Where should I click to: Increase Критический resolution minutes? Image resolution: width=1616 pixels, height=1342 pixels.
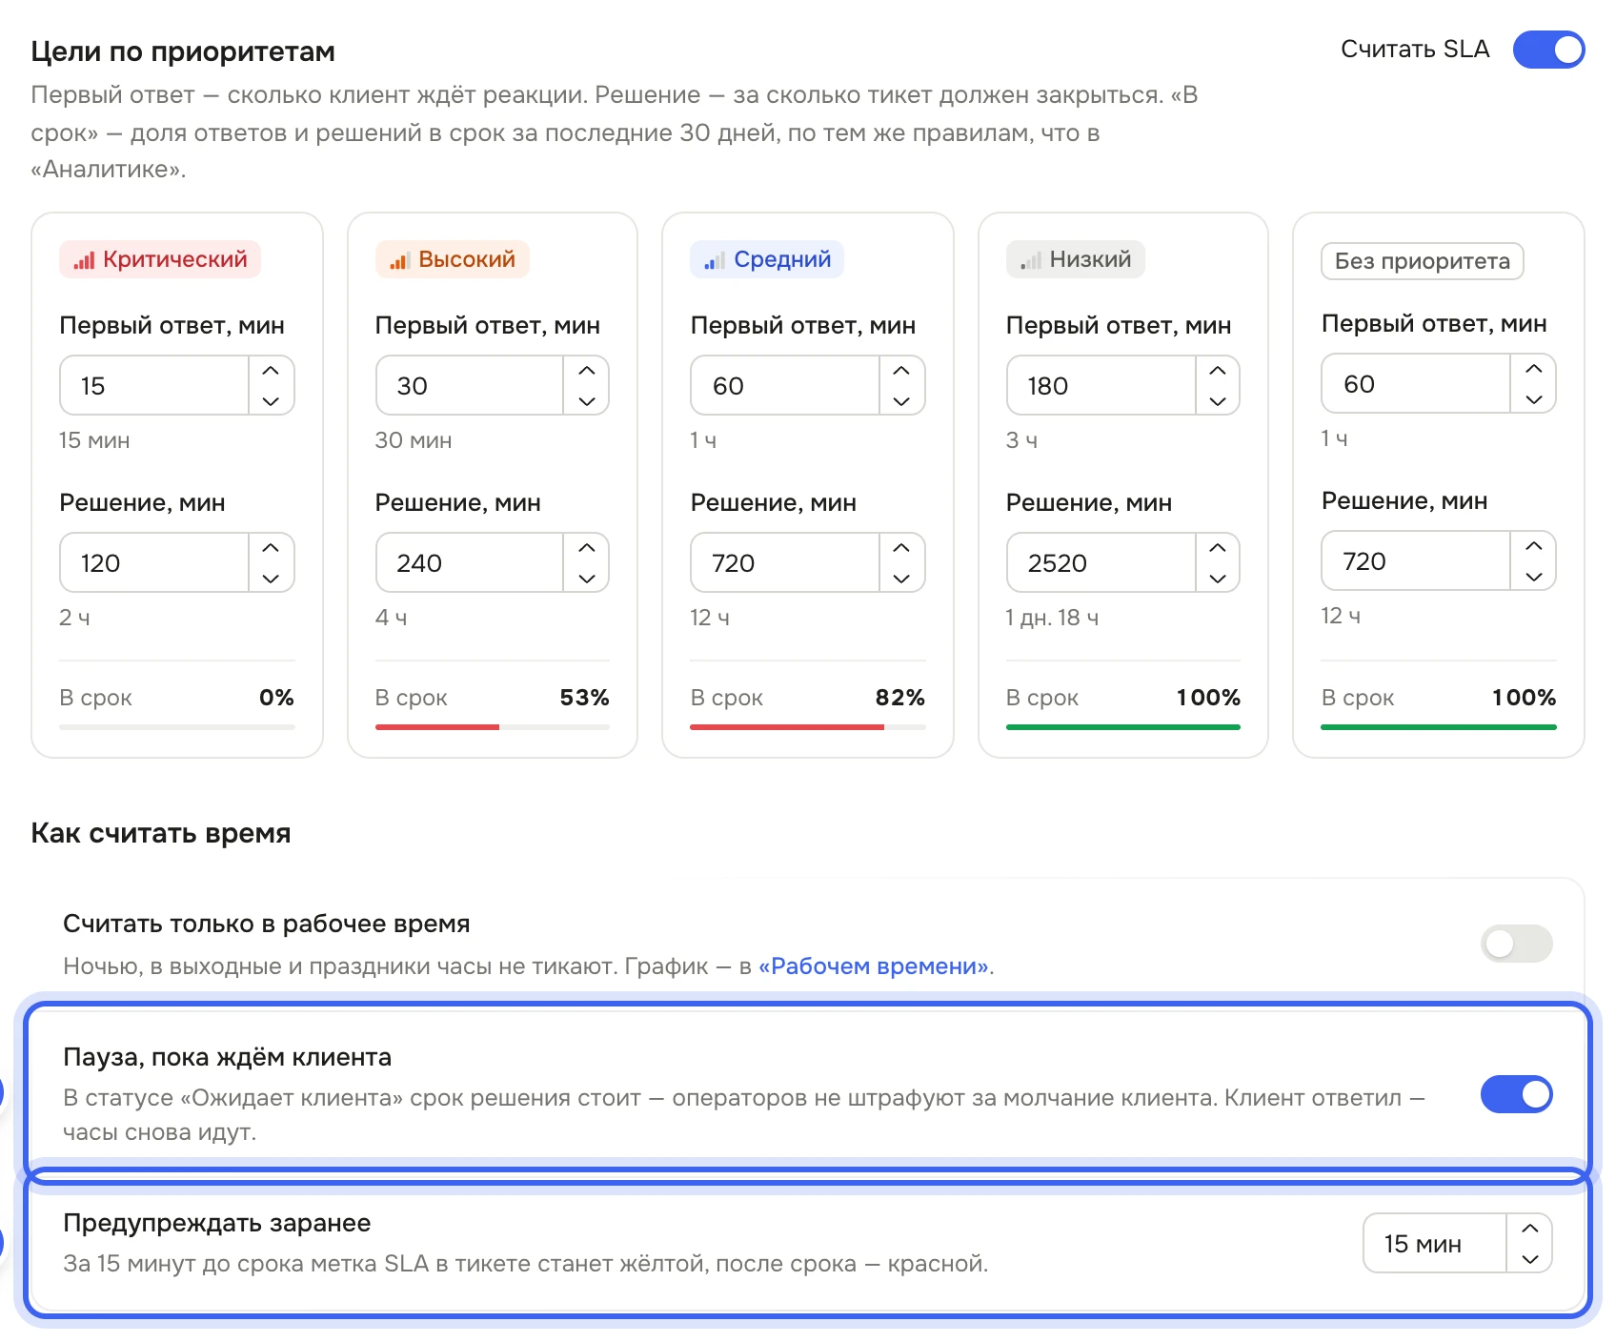(271, 548)
